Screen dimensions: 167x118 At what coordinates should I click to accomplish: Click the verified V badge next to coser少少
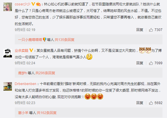(33, 4)
